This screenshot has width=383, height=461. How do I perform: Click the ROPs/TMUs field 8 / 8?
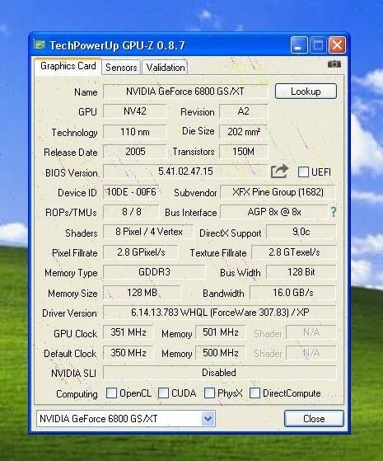[131, 212]
